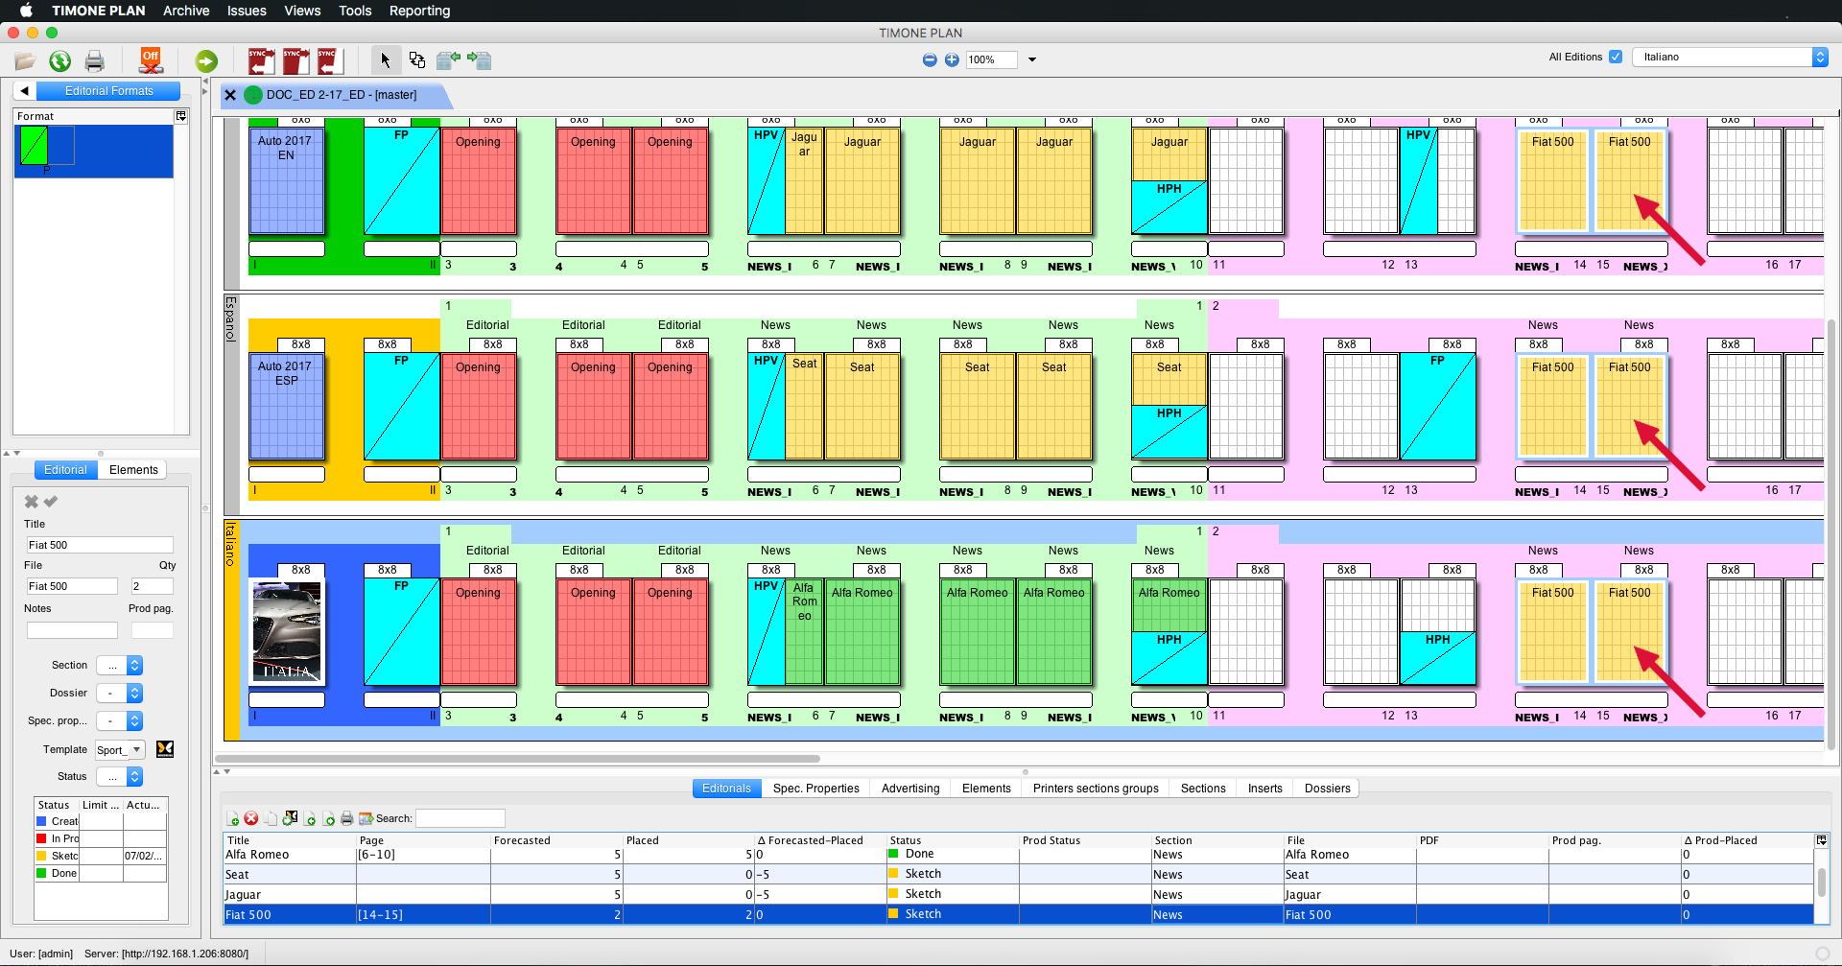Screen dimensions: 1842x966
Task: Open a plan with the folder icon
Action: (25, 61)
